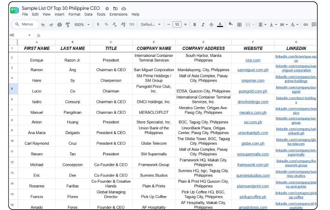Open the horizontal align dropdown
330x210 pixels.
point(262,24)
